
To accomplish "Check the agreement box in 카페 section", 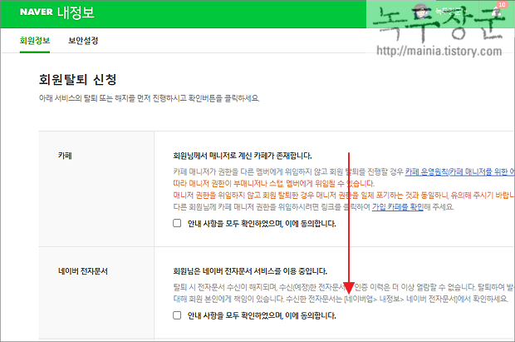I will pos(177,223).
